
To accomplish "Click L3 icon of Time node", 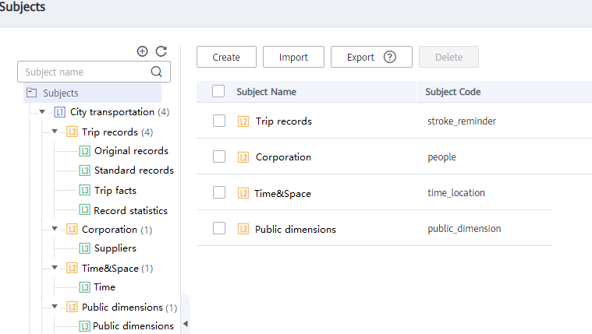I will 84,287.
